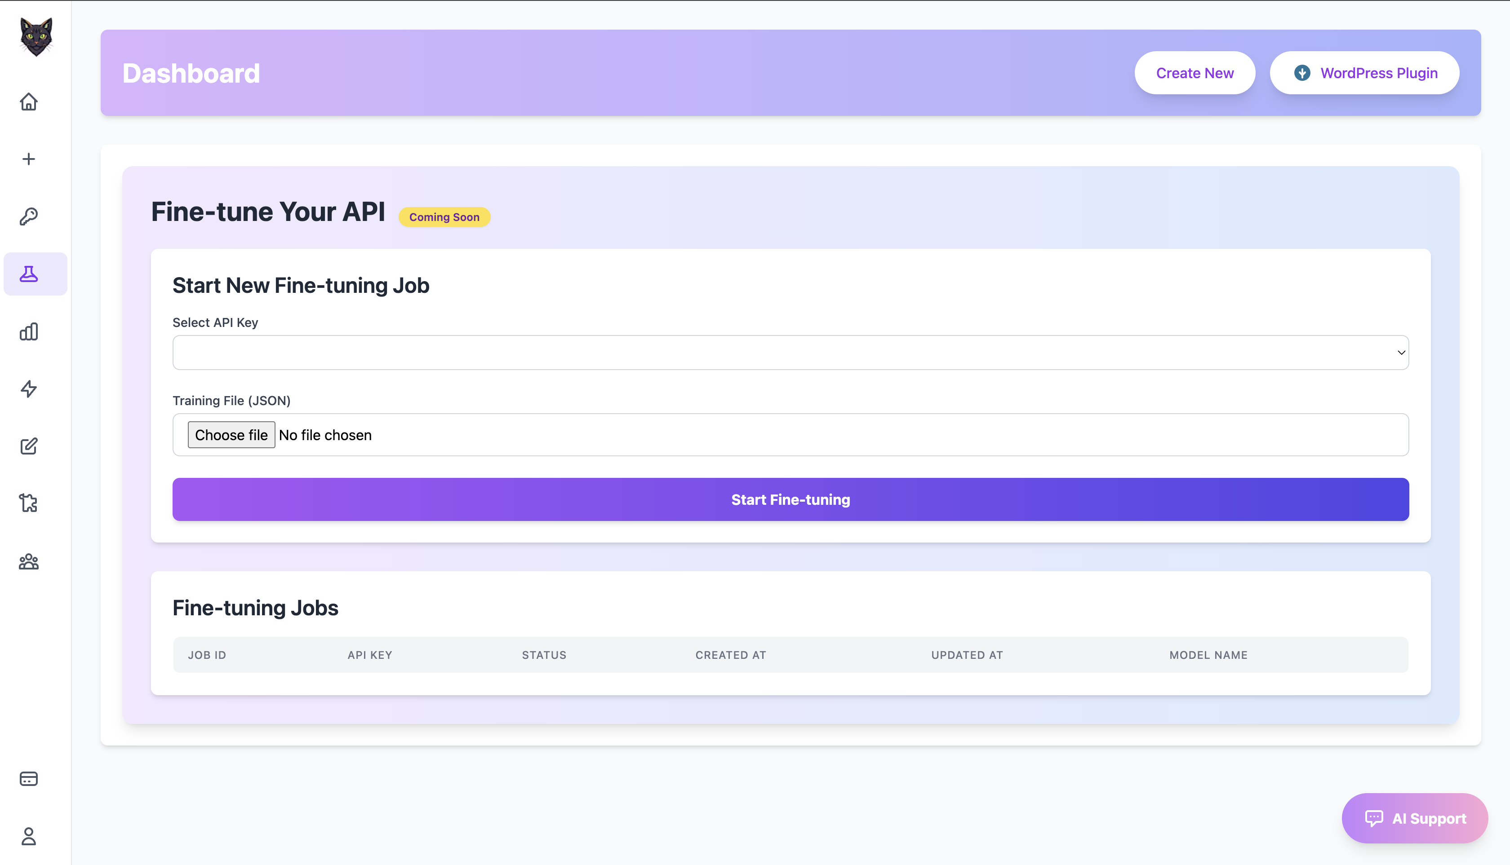Open the AI Support chat button
The width and height of the screenshot is (1510, 865).
1414,818
